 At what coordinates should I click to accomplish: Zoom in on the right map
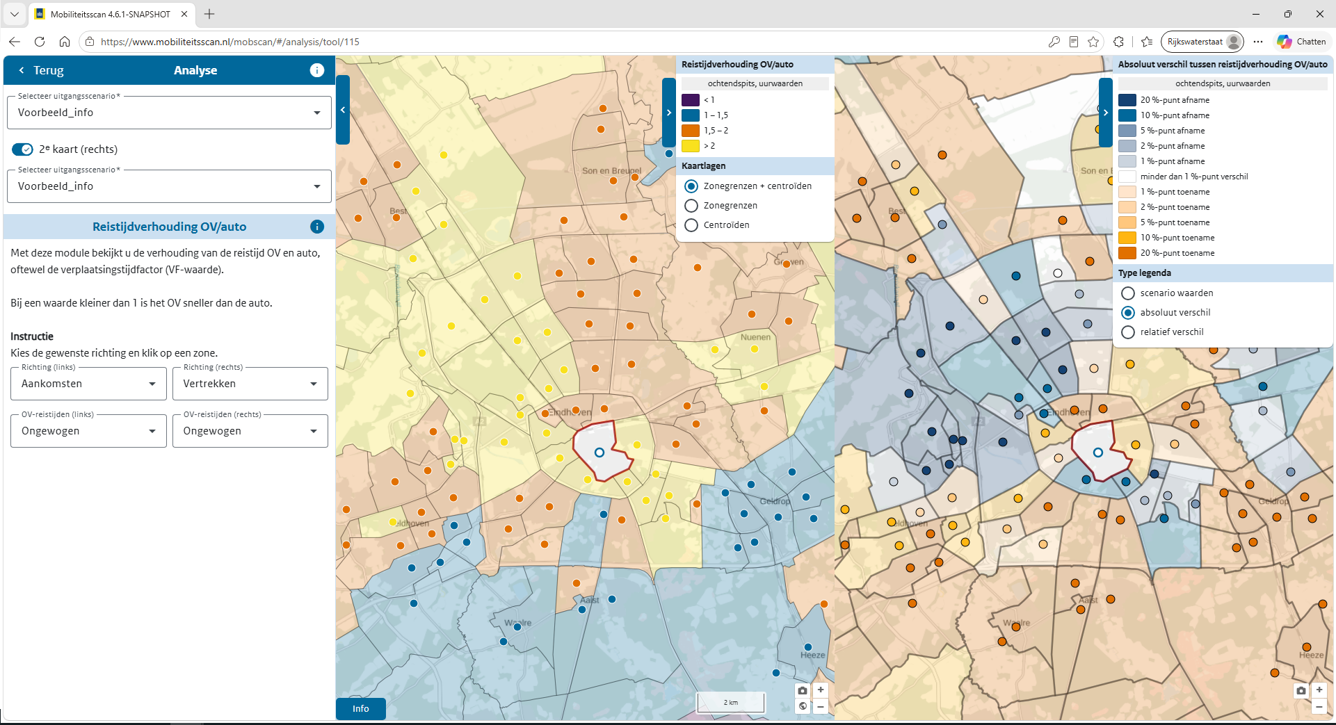click(x=1319, y=690)
